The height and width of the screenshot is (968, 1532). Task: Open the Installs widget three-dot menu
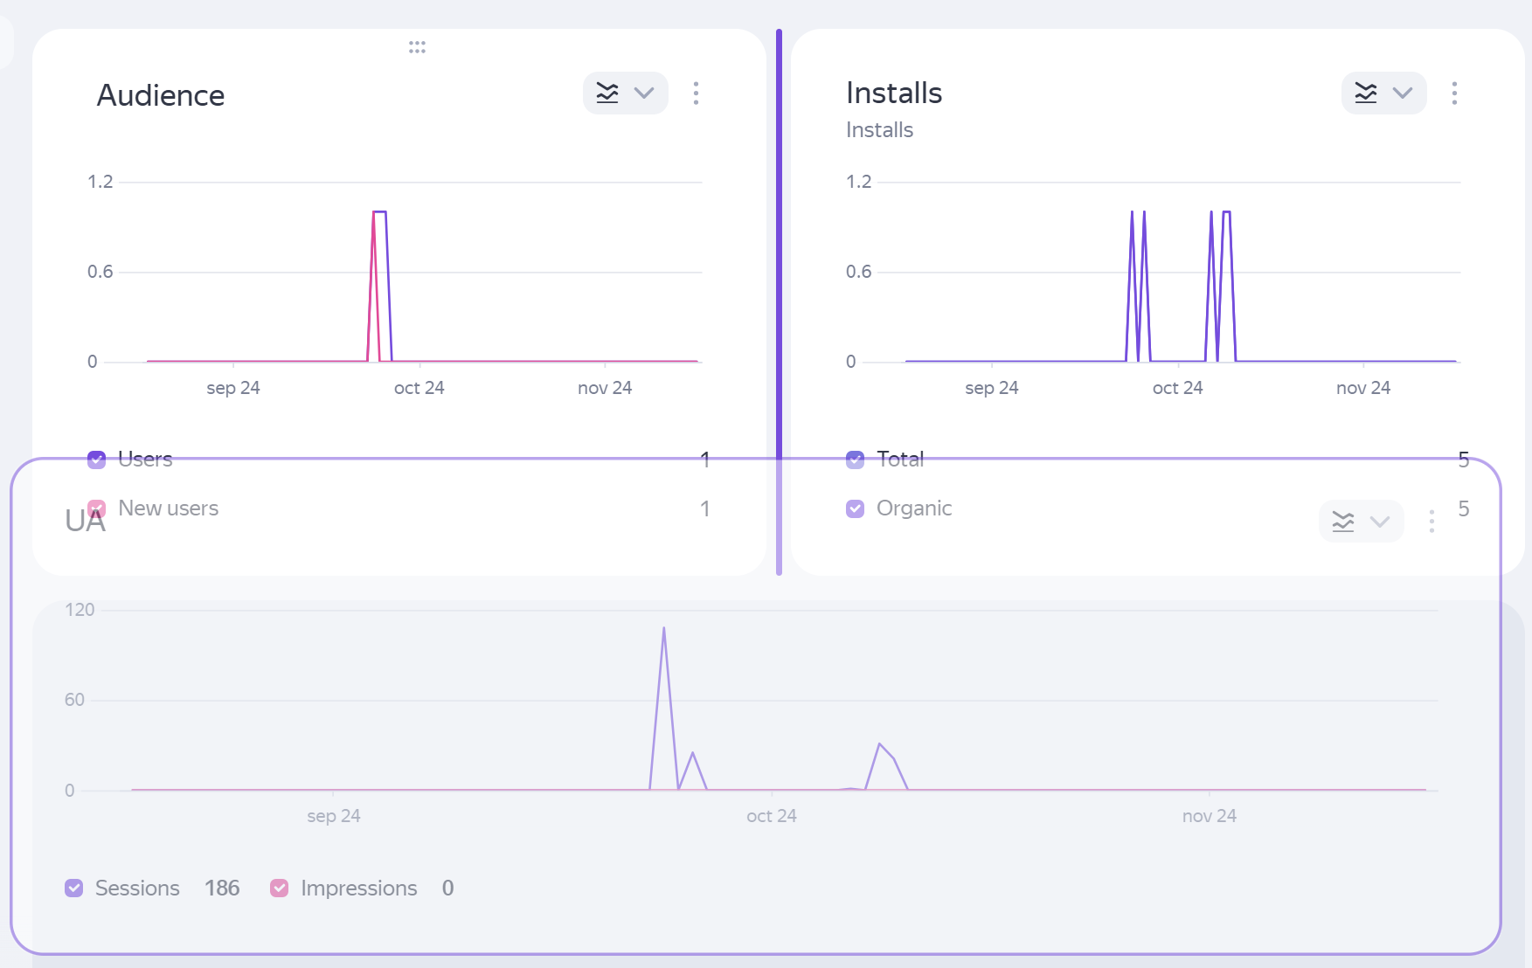[x=1454, y=93]
